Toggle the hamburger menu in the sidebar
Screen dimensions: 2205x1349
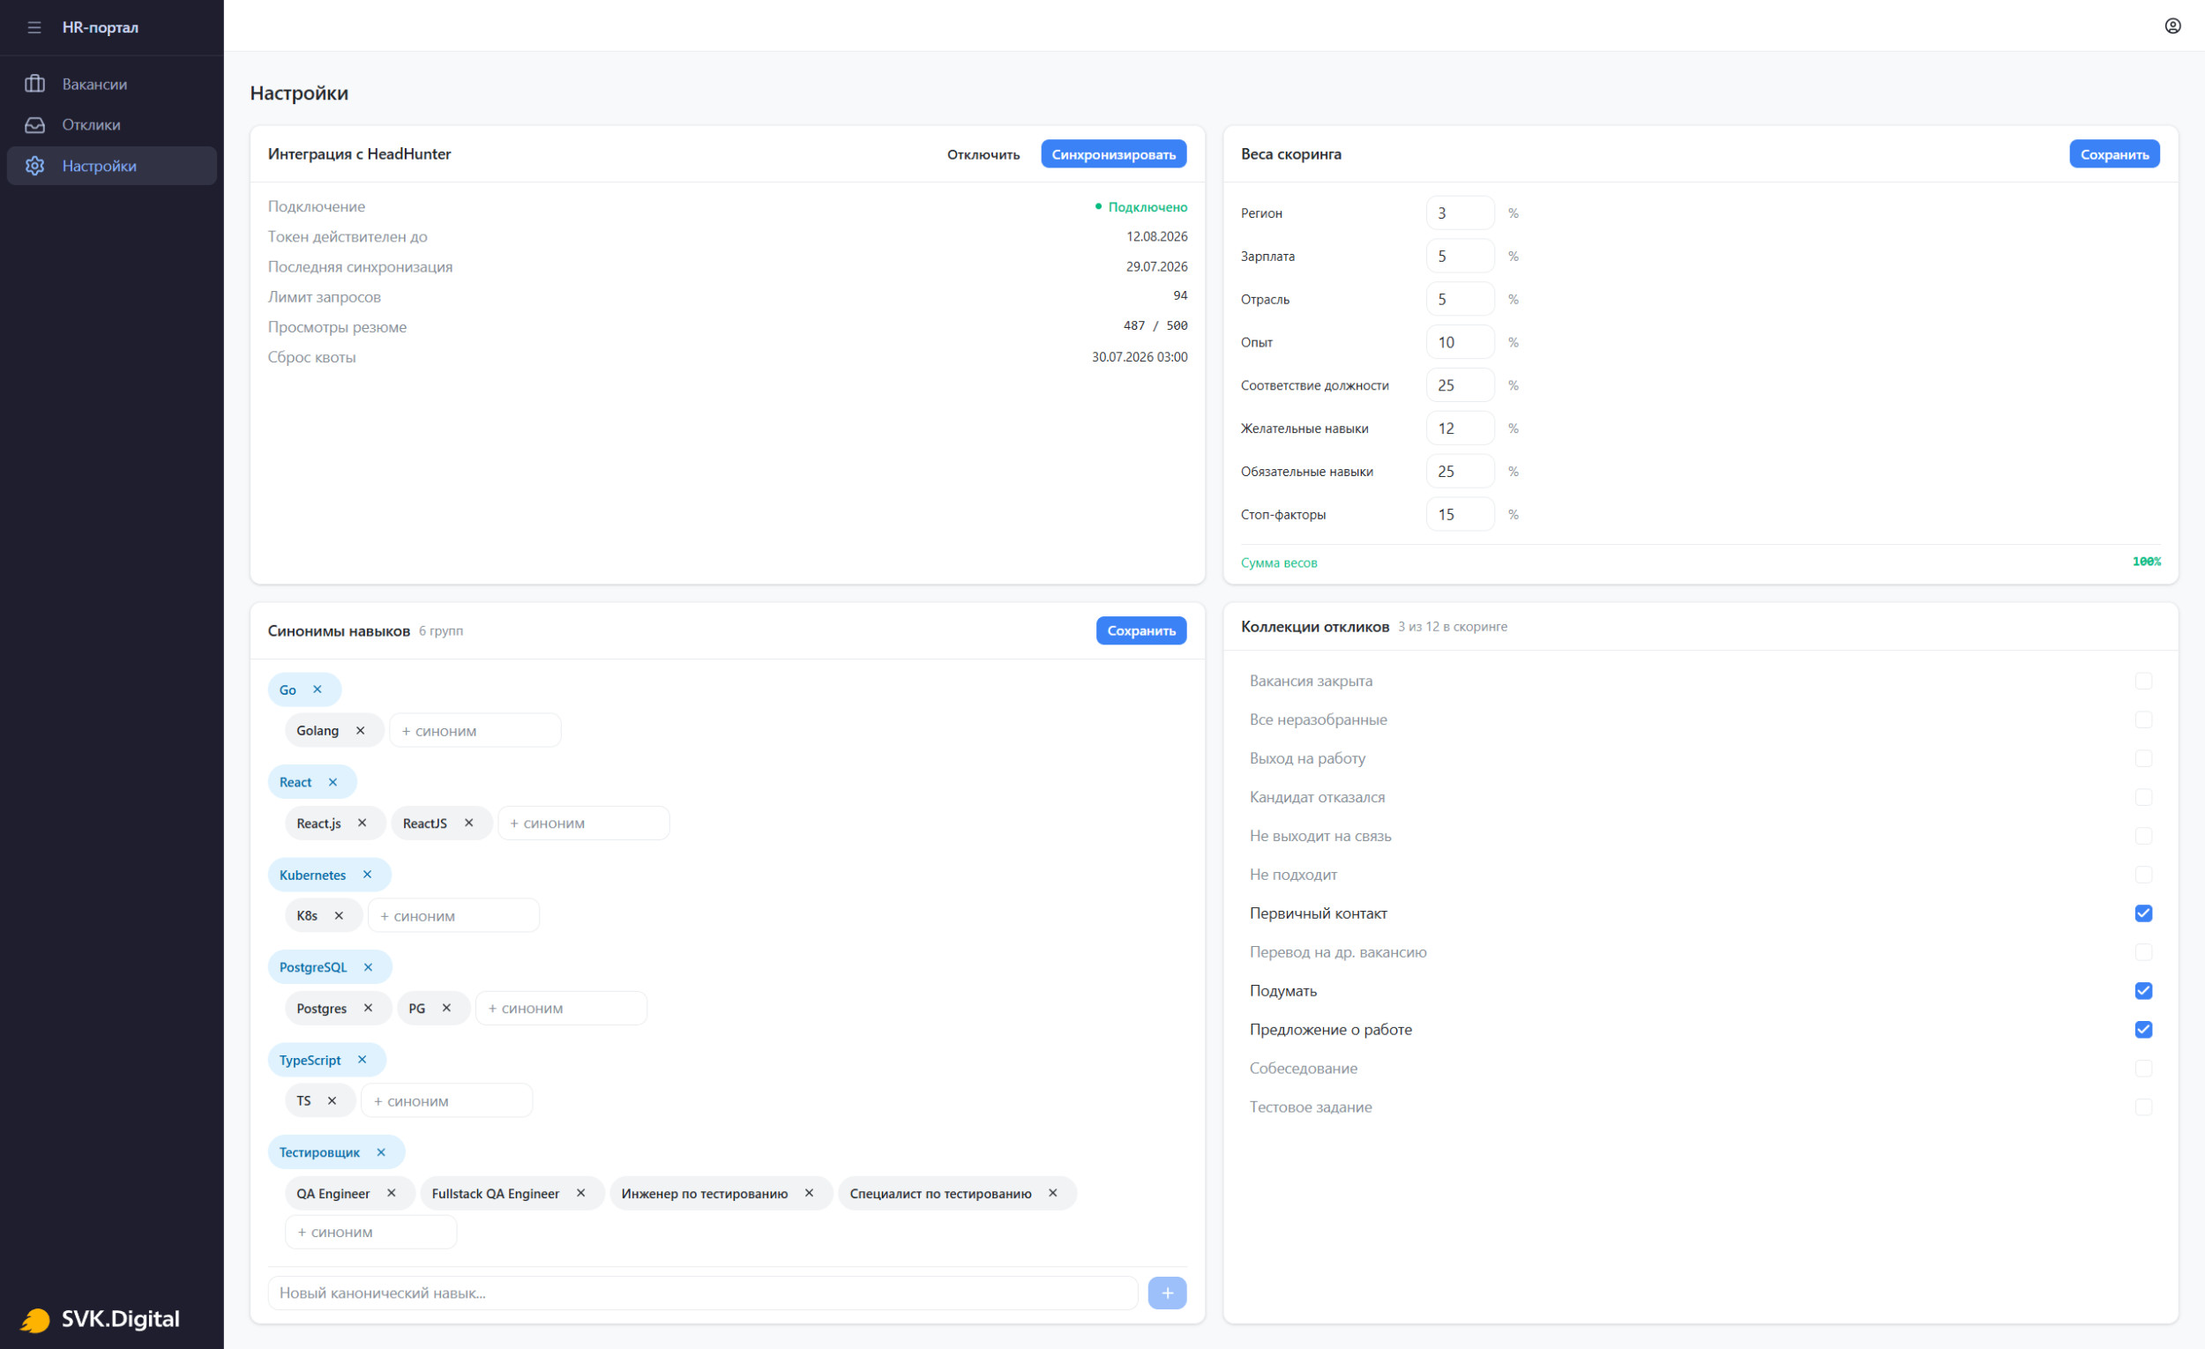pyautogui.click(x=34, y=27)
